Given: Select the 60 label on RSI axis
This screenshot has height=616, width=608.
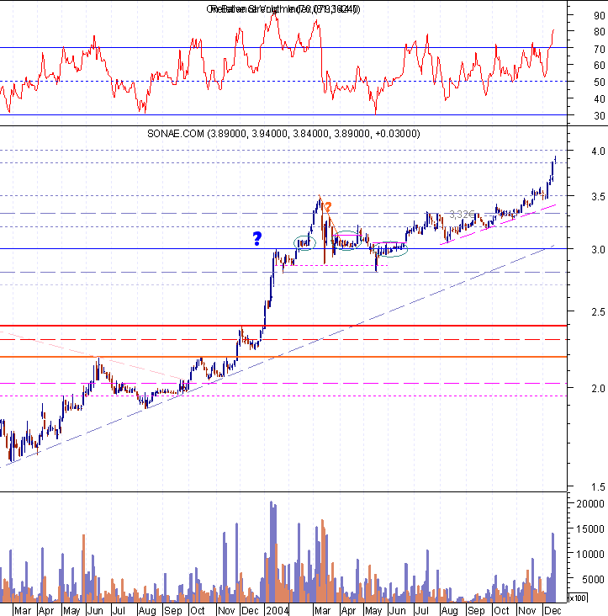Looking at the screenshot, I should (x=599, y=65).
